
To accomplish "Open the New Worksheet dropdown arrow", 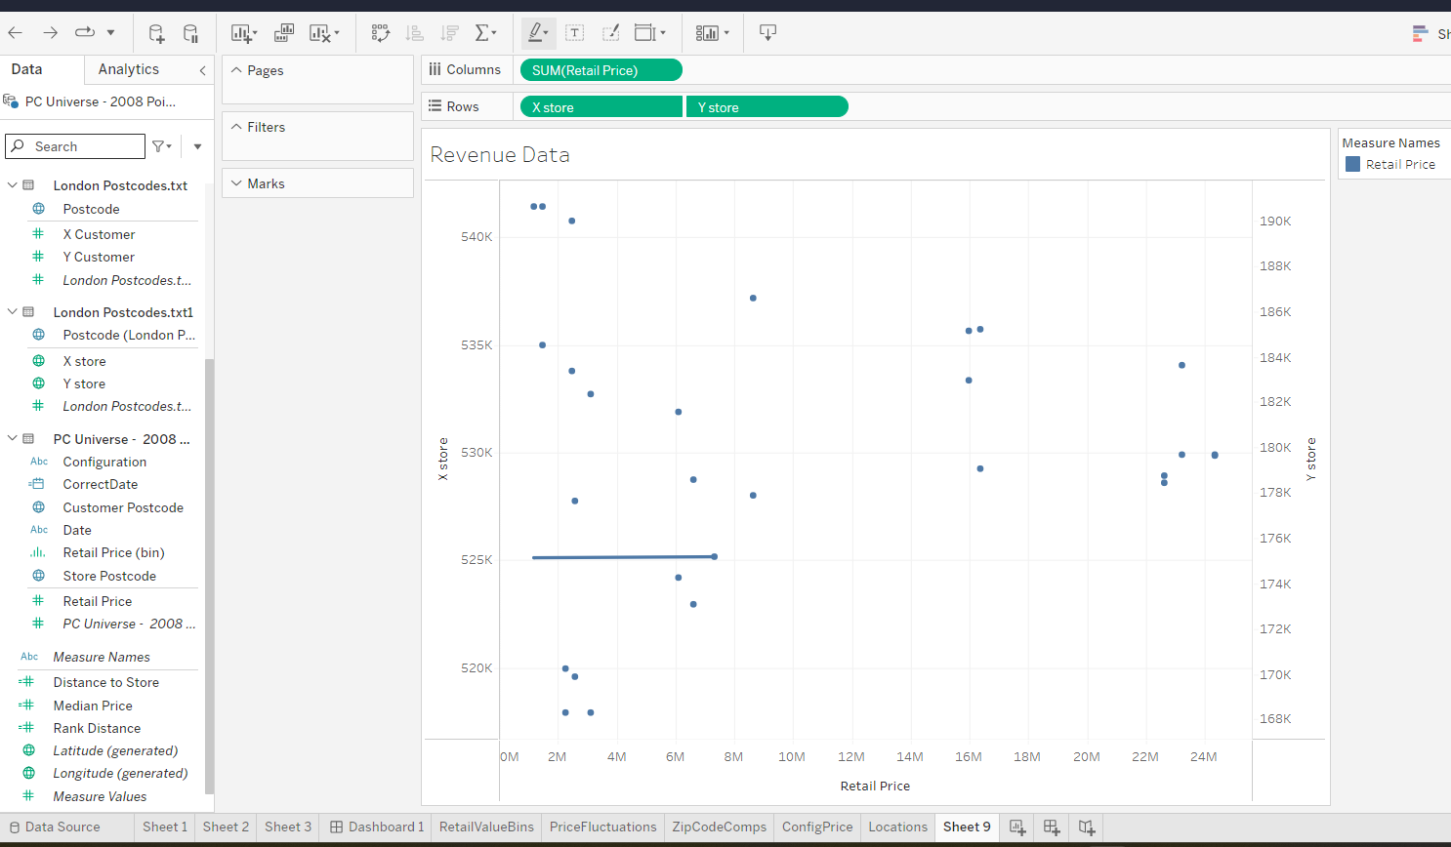I will point(253,32).
